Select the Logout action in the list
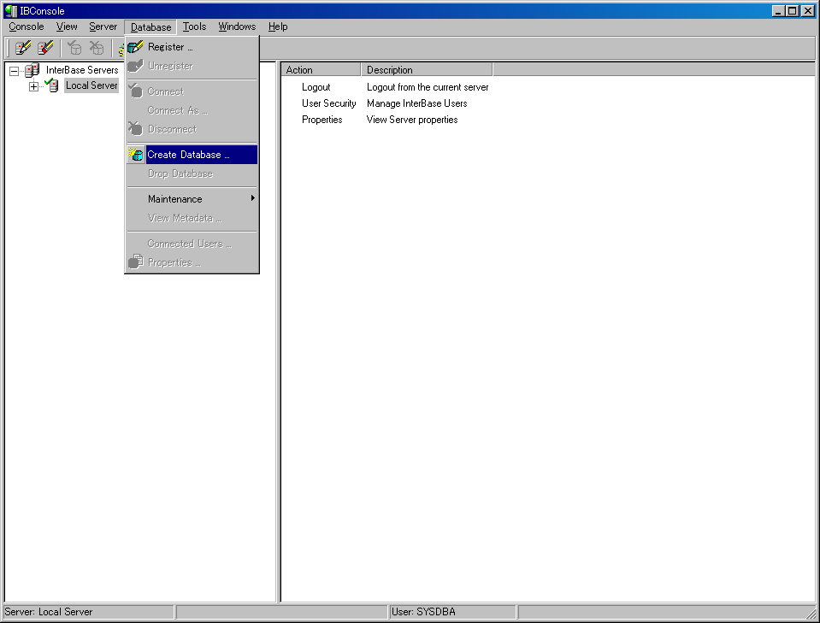820x623 pixels. click(316, 87)
